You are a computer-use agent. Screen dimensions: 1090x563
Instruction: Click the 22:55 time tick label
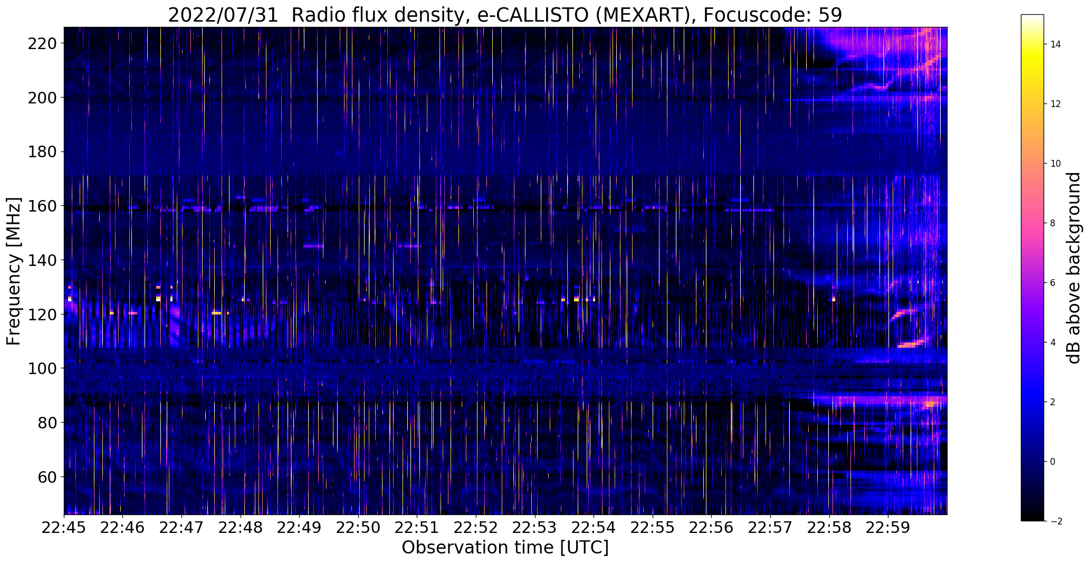click(653, 527)
